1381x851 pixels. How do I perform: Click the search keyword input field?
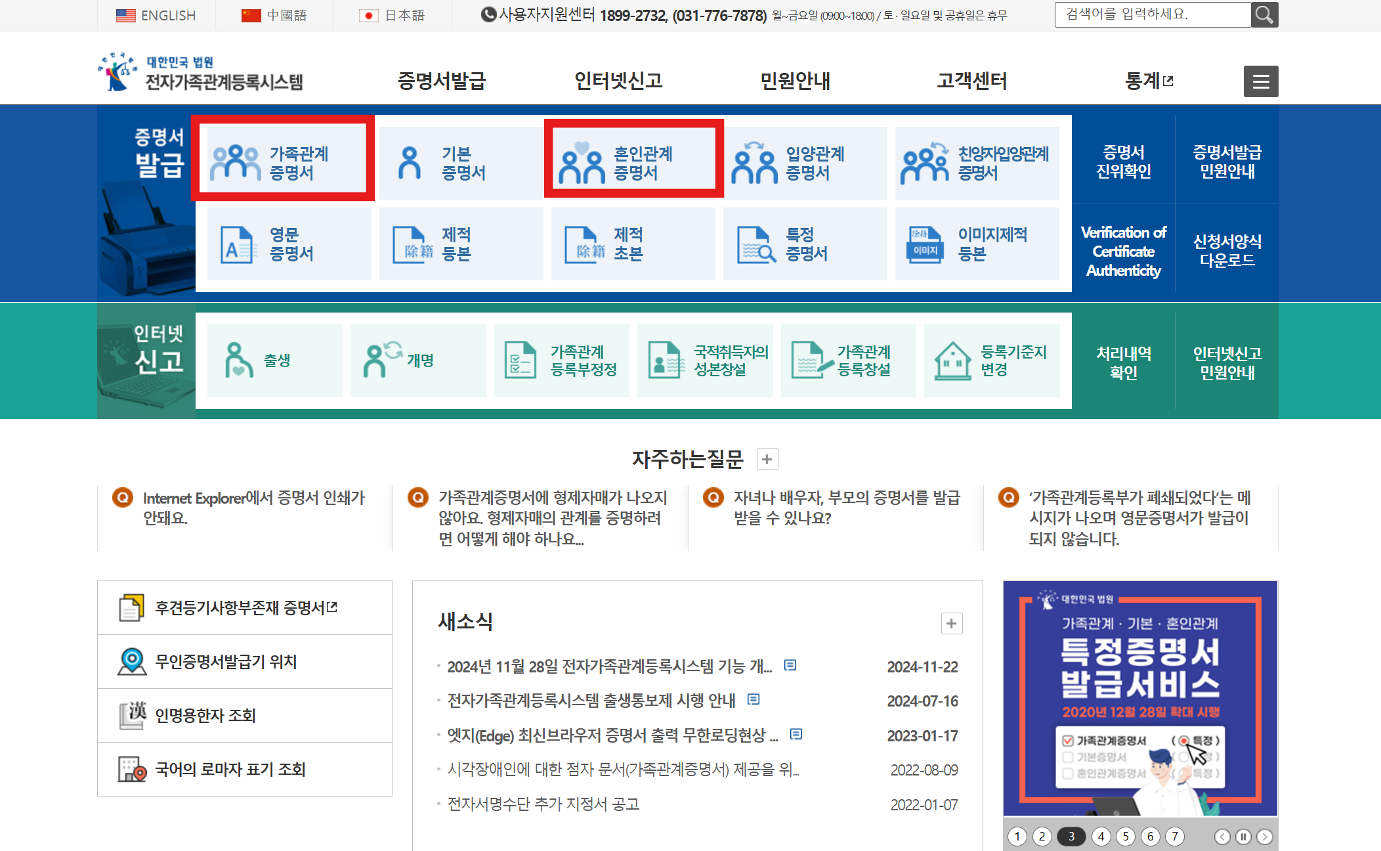(x=1151, y=14)
